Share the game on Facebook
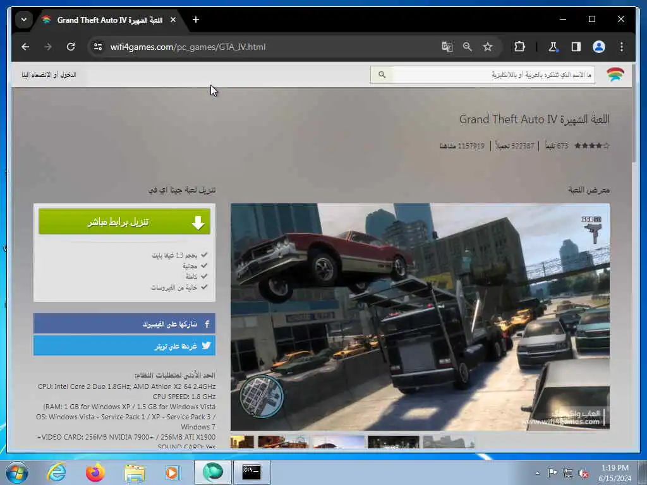The height and width of the screenshot is (485, 647). (124, 324)
